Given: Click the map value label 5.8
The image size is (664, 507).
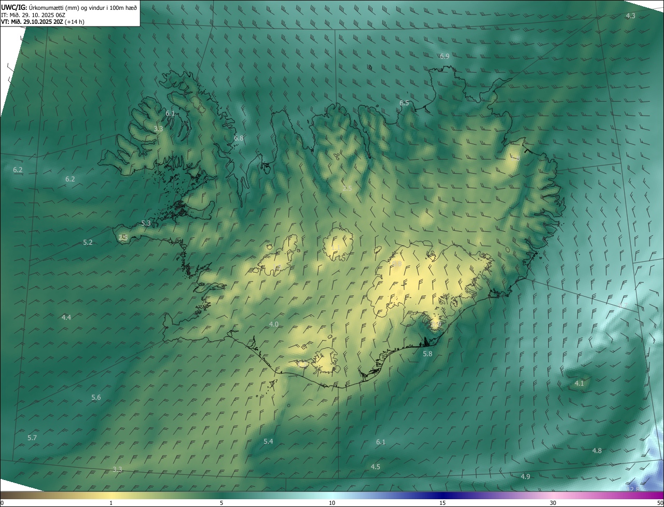Looking at the screenshot, I should [x=427, y=354].
